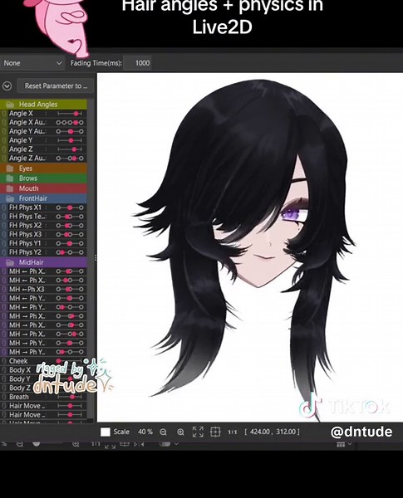Click the FH Phys Y1 slider
Screen dimensions: 403x498
coord(70,243)
